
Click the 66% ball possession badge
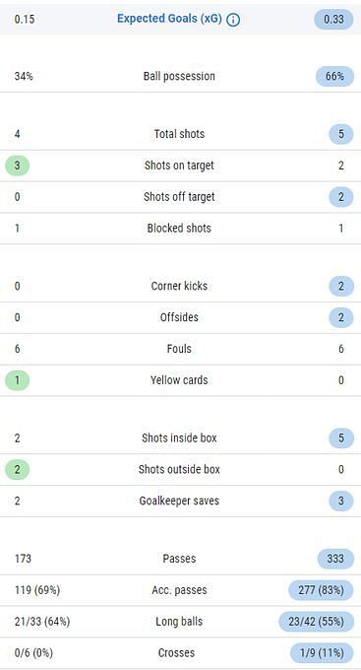pos(334,77)
